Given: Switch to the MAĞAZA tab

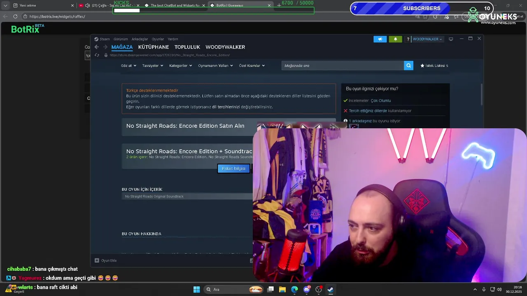Looking at the screenshot, I should click(122, 47).
